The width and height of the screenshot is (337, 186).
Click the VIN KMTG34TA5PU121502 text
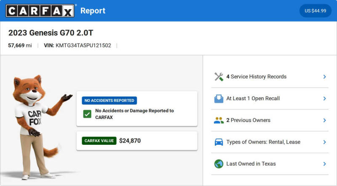point(78,45)
